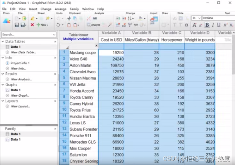
Task: Collapse the Graphs section
Action: point(3,85)
